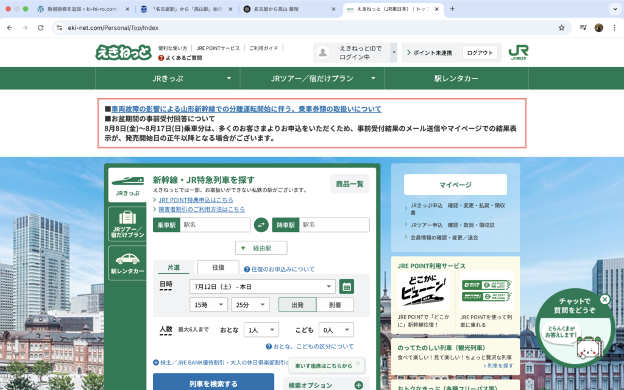Viewport: 624px width, 390px height.
Task: Click the えきねっと logo
Action: pyautogui.click(x=124, y=52)
